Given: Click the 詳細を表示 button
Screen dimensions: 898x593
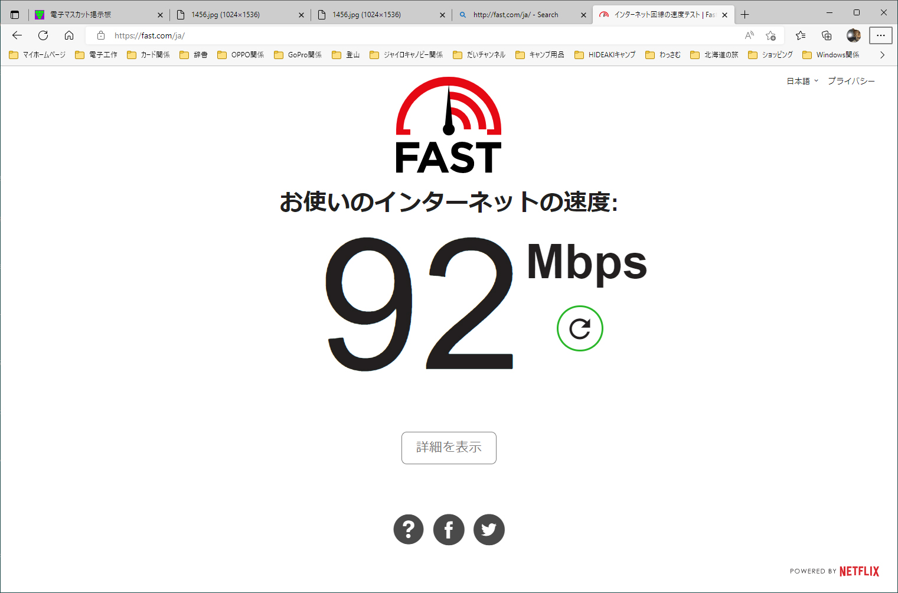Looking at the screenshot, I should (449, 448).
